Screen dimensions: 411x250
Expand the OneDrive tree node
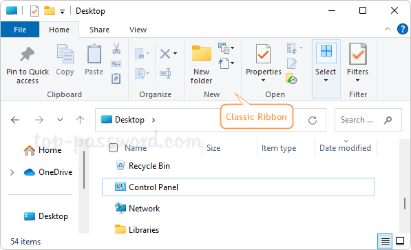click(12, 172)
